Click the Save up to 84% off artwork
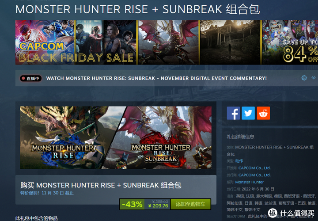This screenshot has width=318, height=221. click(x=290, y=42)
